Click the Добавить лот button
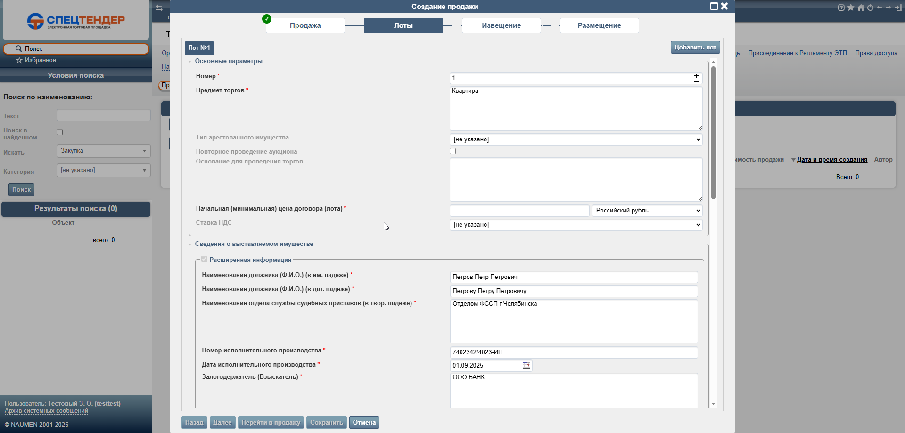905x433 pixels. [695, 47]
